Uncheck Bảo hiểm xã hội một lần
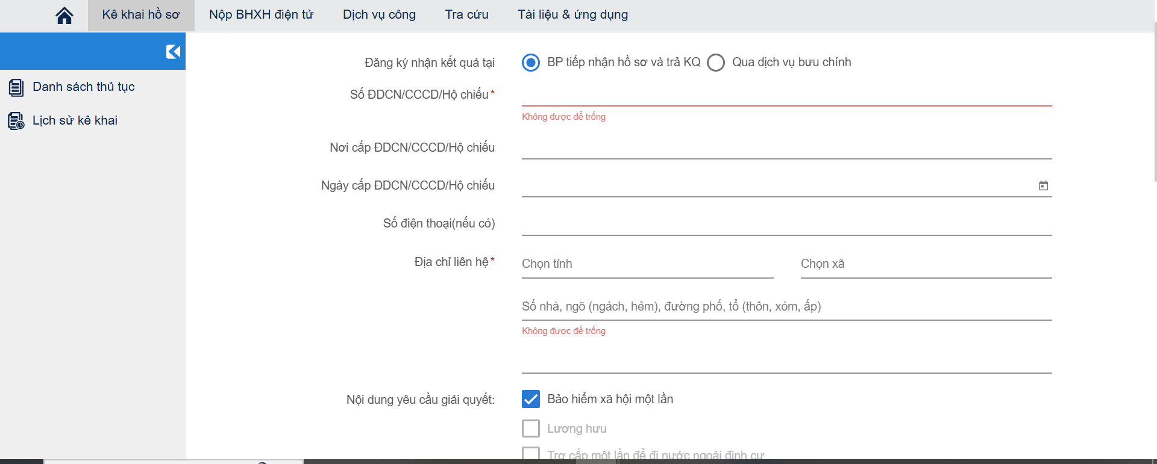The image size is (1157, 464). 531,399
